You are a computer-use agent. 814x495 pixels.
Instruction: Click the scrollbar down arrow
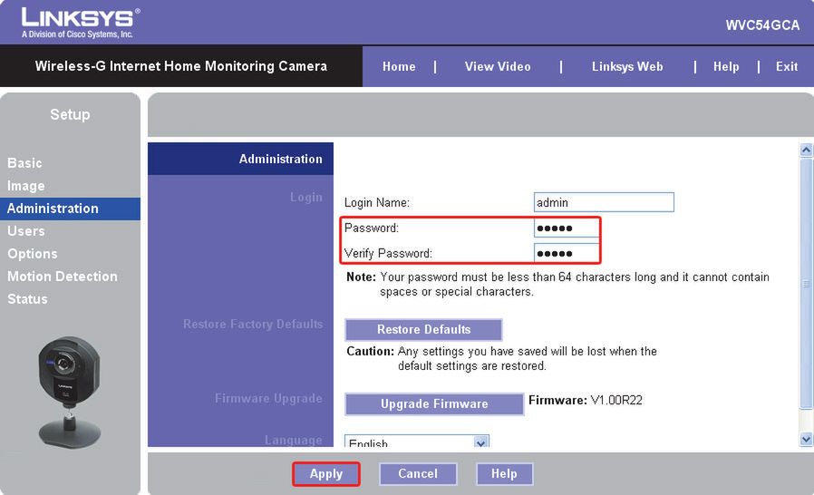click(806, 440)
